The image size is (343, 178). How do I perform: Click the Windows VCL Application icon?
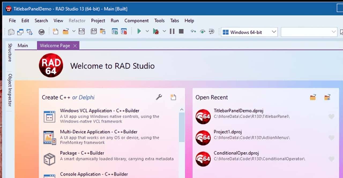[49, 116]
